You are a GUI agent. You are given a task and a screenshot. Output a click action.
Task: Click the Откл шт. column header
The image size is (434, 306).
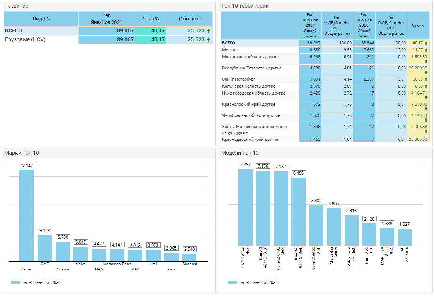(189, 19)
